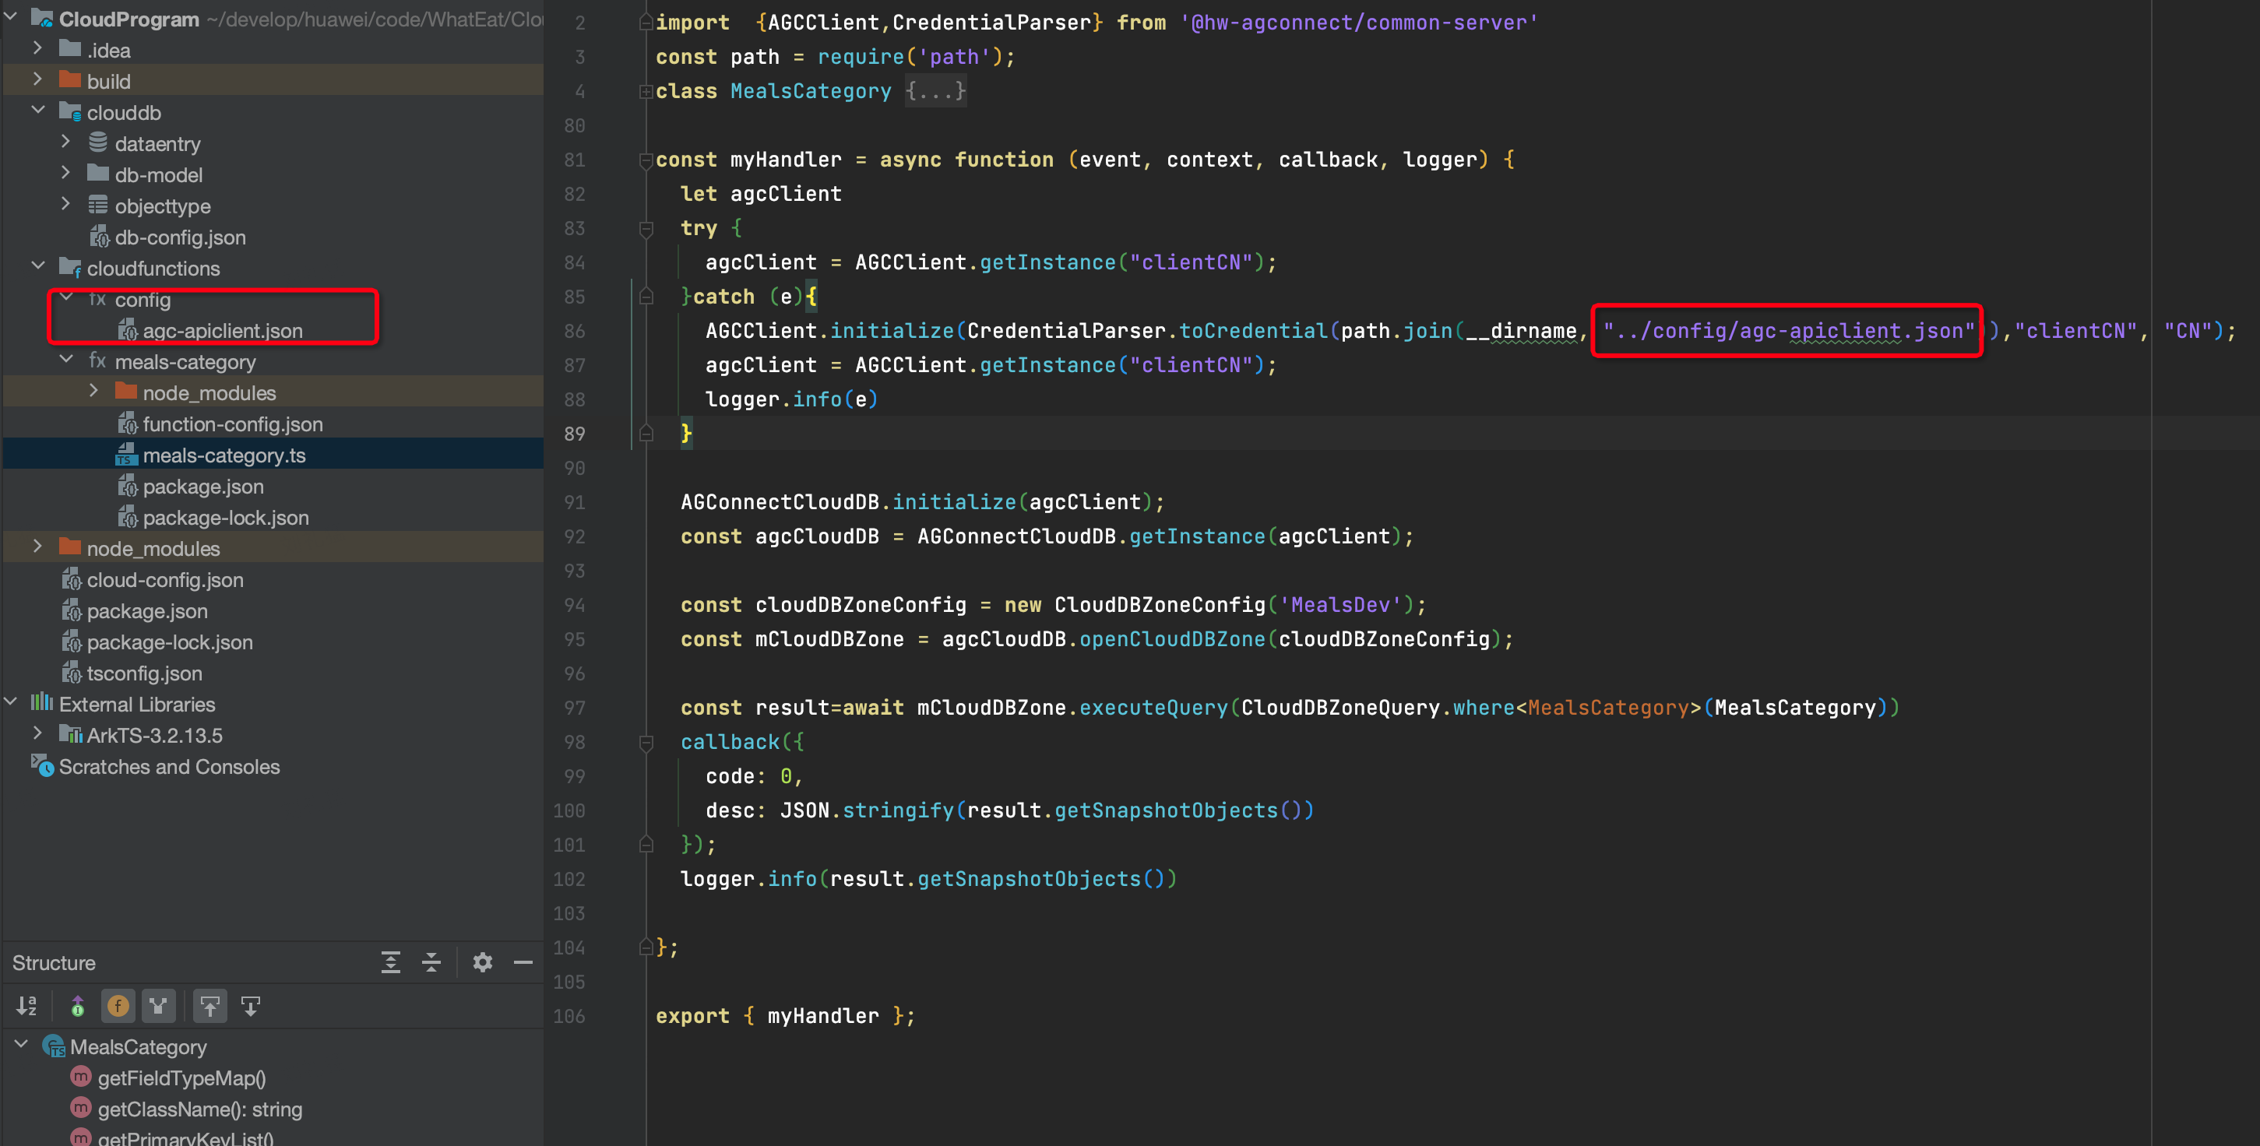Screen dimensions: 2260x1146
Task: Open the cloud-config.json file
Action: (165, 579)
